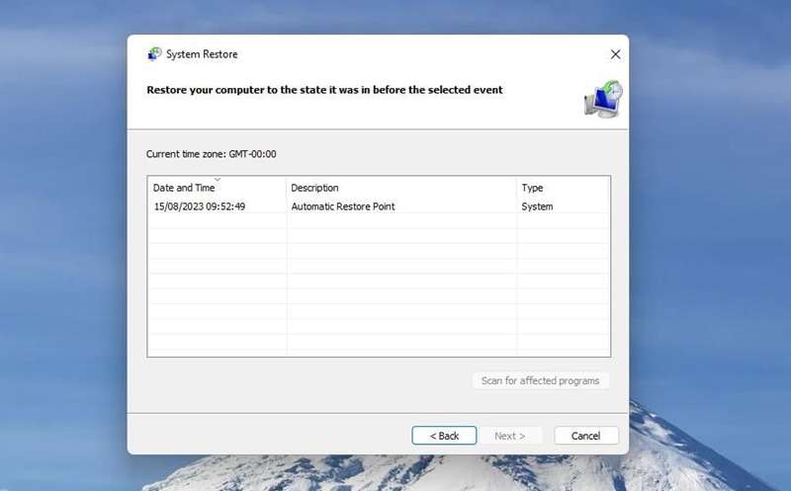Click the System type cell
This screenshot has height=491, width=791.
click(537, 206)
